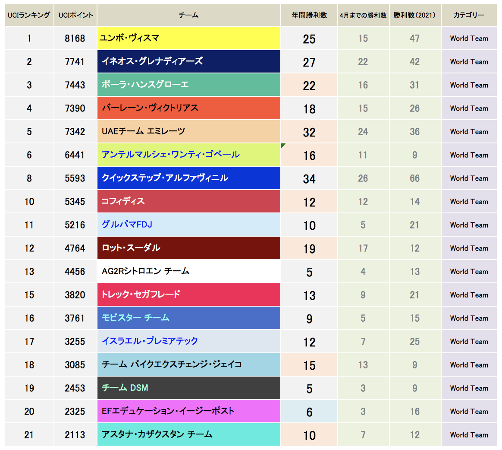
Task: Open the アンテルマルシェ・ワンティ・ゴベール link
Action: [x=171, y=155]
